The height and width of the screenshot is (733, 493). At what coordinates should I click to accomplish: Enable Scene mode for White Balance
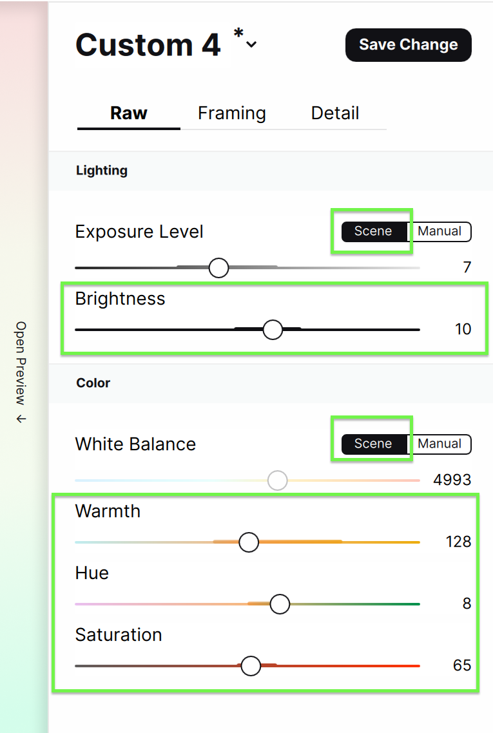372,444
